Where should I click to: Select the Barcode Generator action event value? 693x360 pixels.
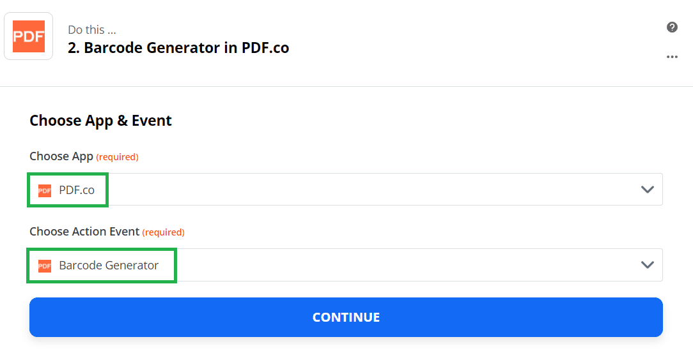(109, 266)
